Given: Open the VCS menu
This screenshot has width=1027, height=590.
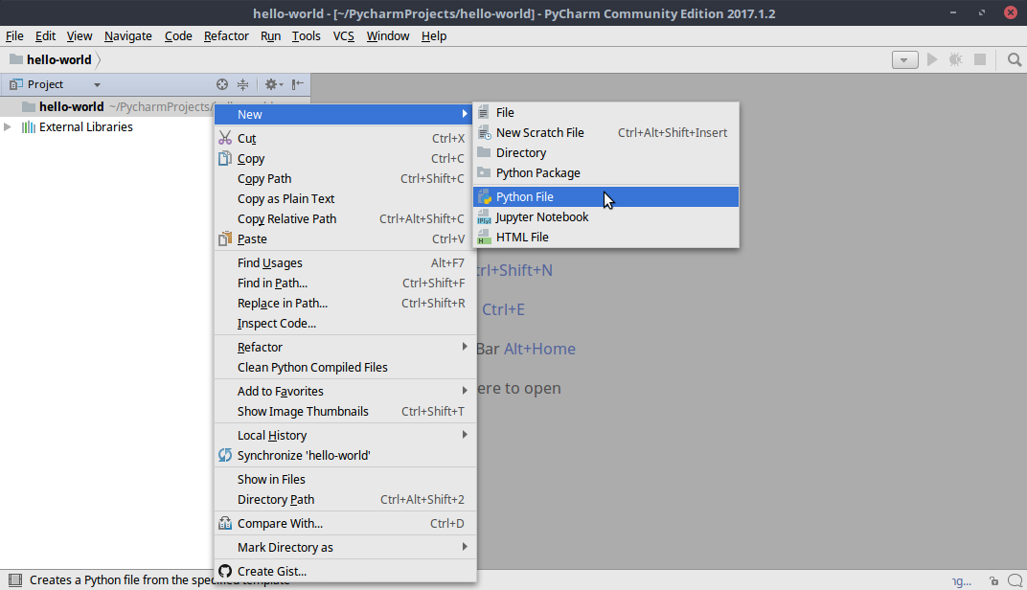Looking at the screenshot, I should coord(343,35).
